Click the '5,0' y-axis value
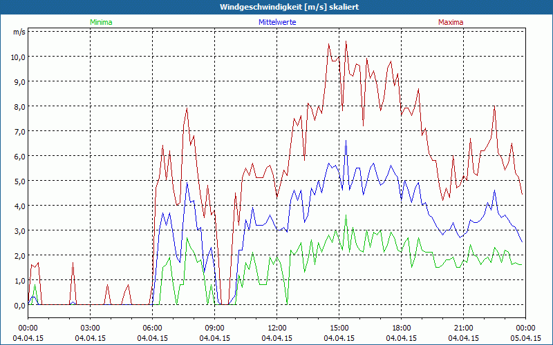 pyautogui.click(x=19, y=181)
